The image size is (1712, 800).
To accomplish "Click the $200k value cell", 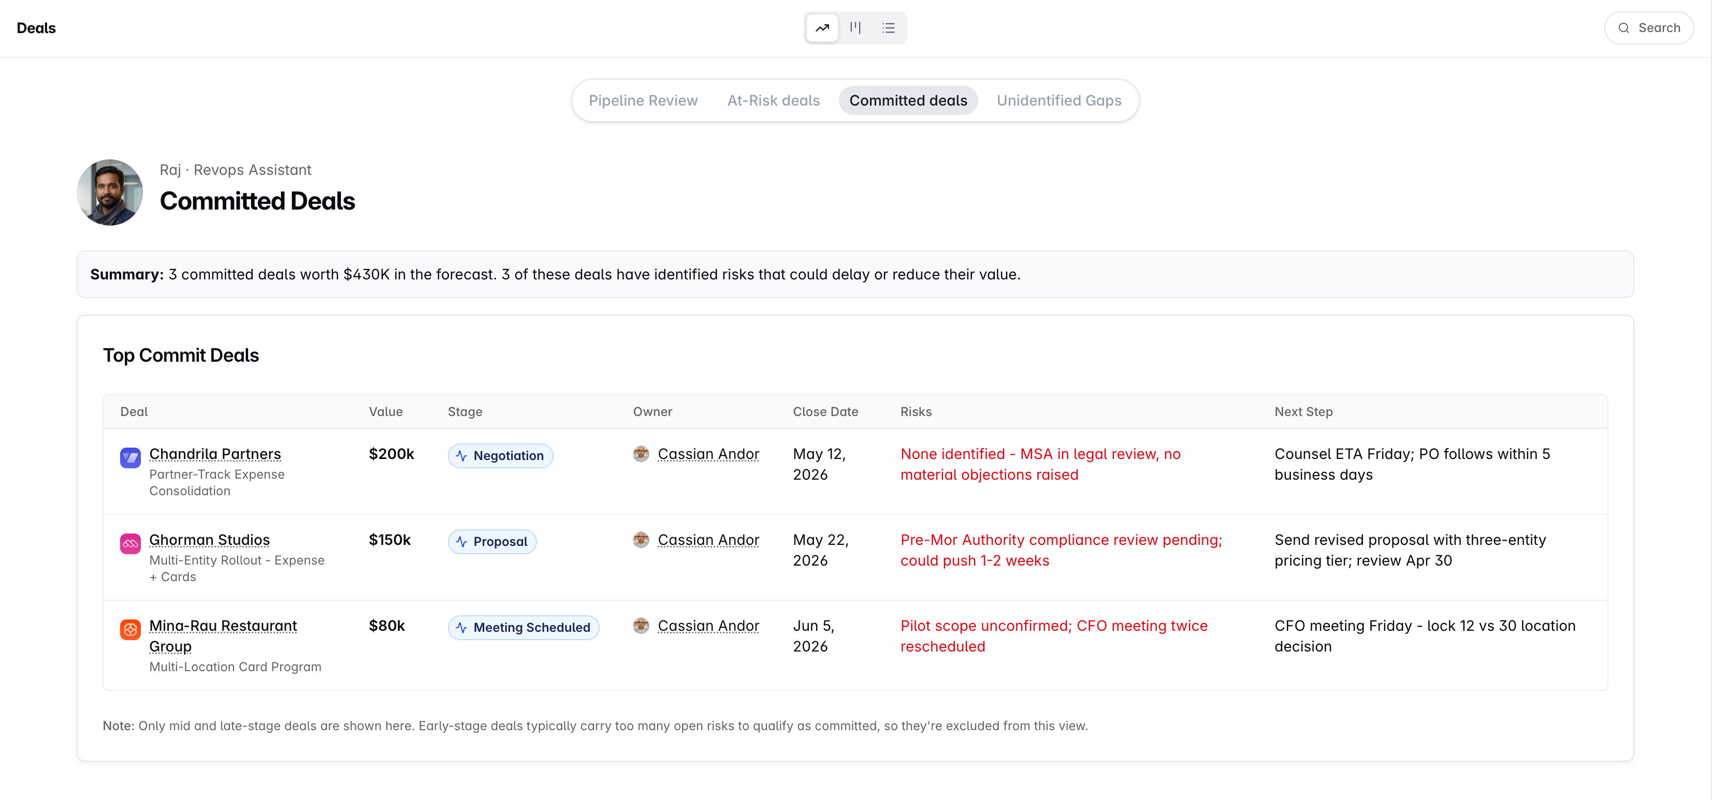I will pyautogui.click(x=391, y=453).
